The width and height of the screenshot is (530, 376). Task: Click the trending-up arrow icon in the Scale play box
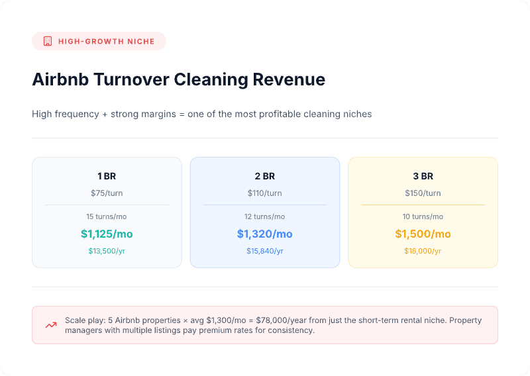pyautogui.click(x=51, y=325)
